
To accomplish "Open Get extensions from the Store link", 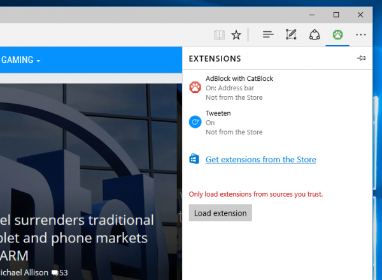I will coord(261,160).
